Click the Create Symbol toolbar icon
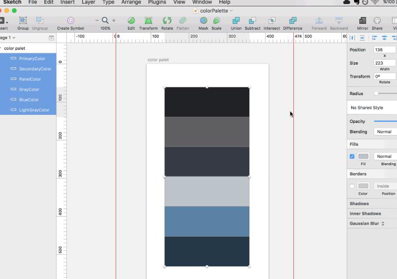Screen dimensions: 397x279 (x=71, y=21)
